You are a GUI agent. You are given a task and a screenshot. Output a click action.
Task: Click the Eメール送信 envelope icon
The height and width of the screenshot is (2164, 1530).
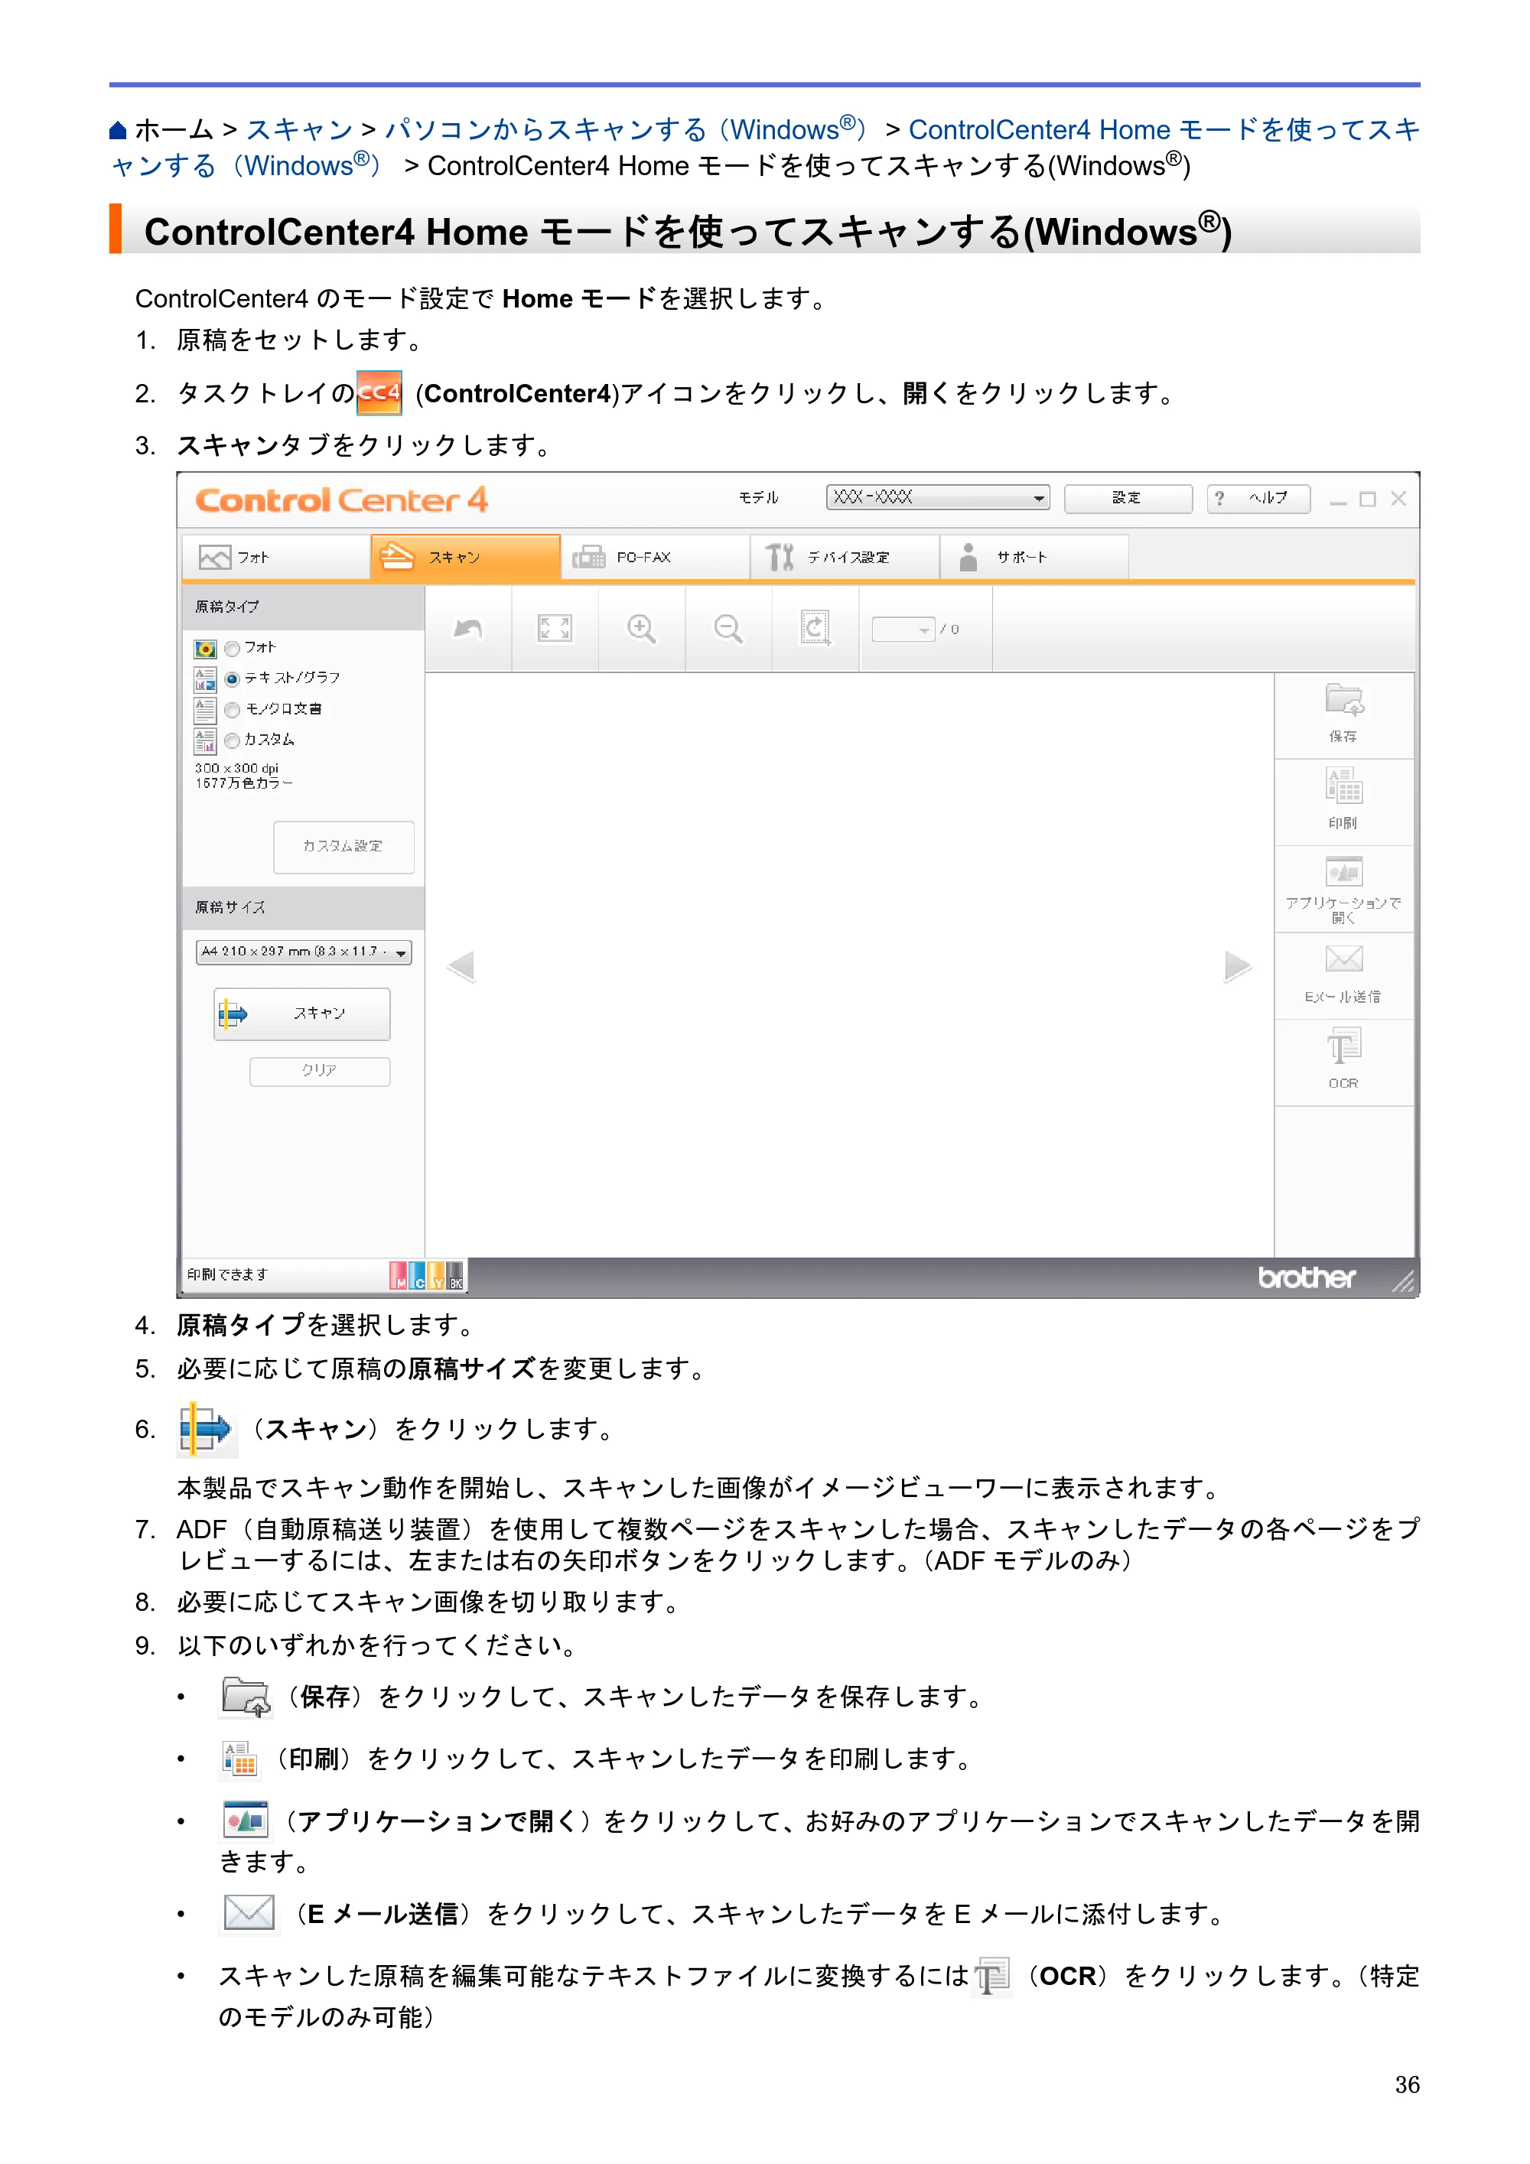pos(1343,959)
